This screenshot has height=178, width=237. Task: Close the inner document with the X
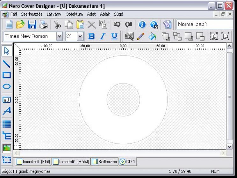coord(230,14)
